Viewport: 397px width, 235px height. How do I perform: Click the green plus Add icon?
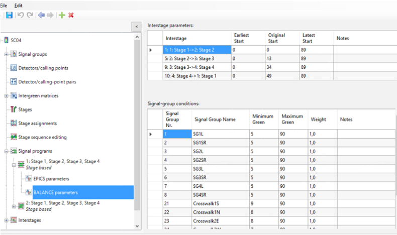coord(61,16)
